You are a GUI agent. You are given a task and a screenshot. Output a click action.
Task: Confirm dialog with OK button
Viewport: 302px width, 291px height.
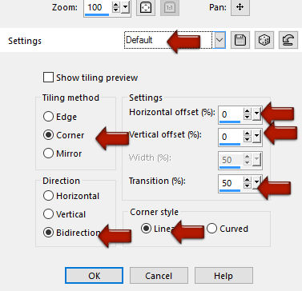[94, 276]
